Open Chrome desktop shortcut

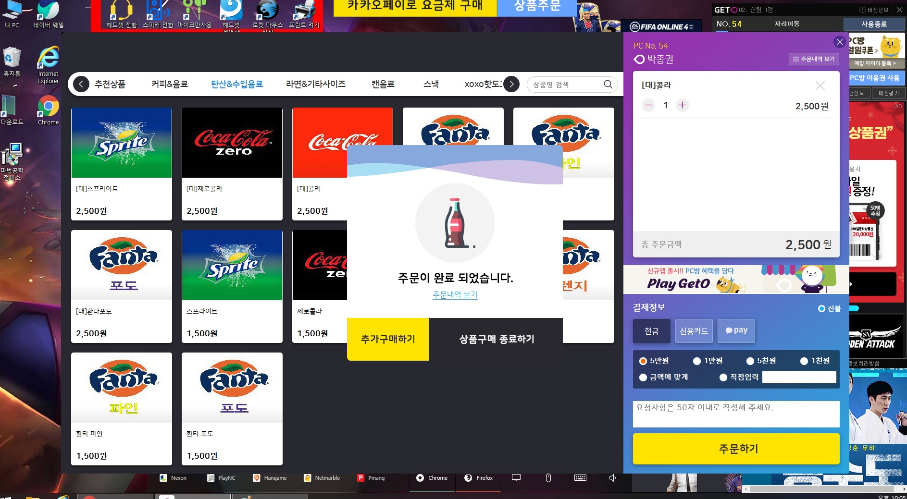[x=48, y=110]
